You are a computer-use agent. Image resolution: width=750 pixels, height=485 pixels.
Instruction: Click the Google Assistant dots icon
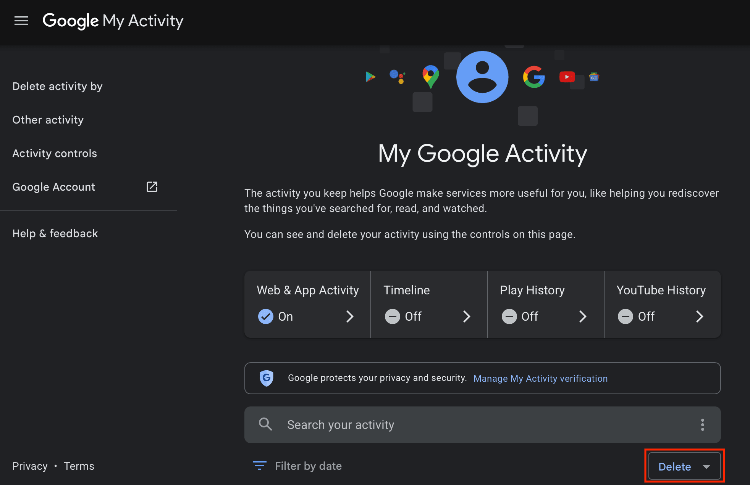click(x=397, y=76)
